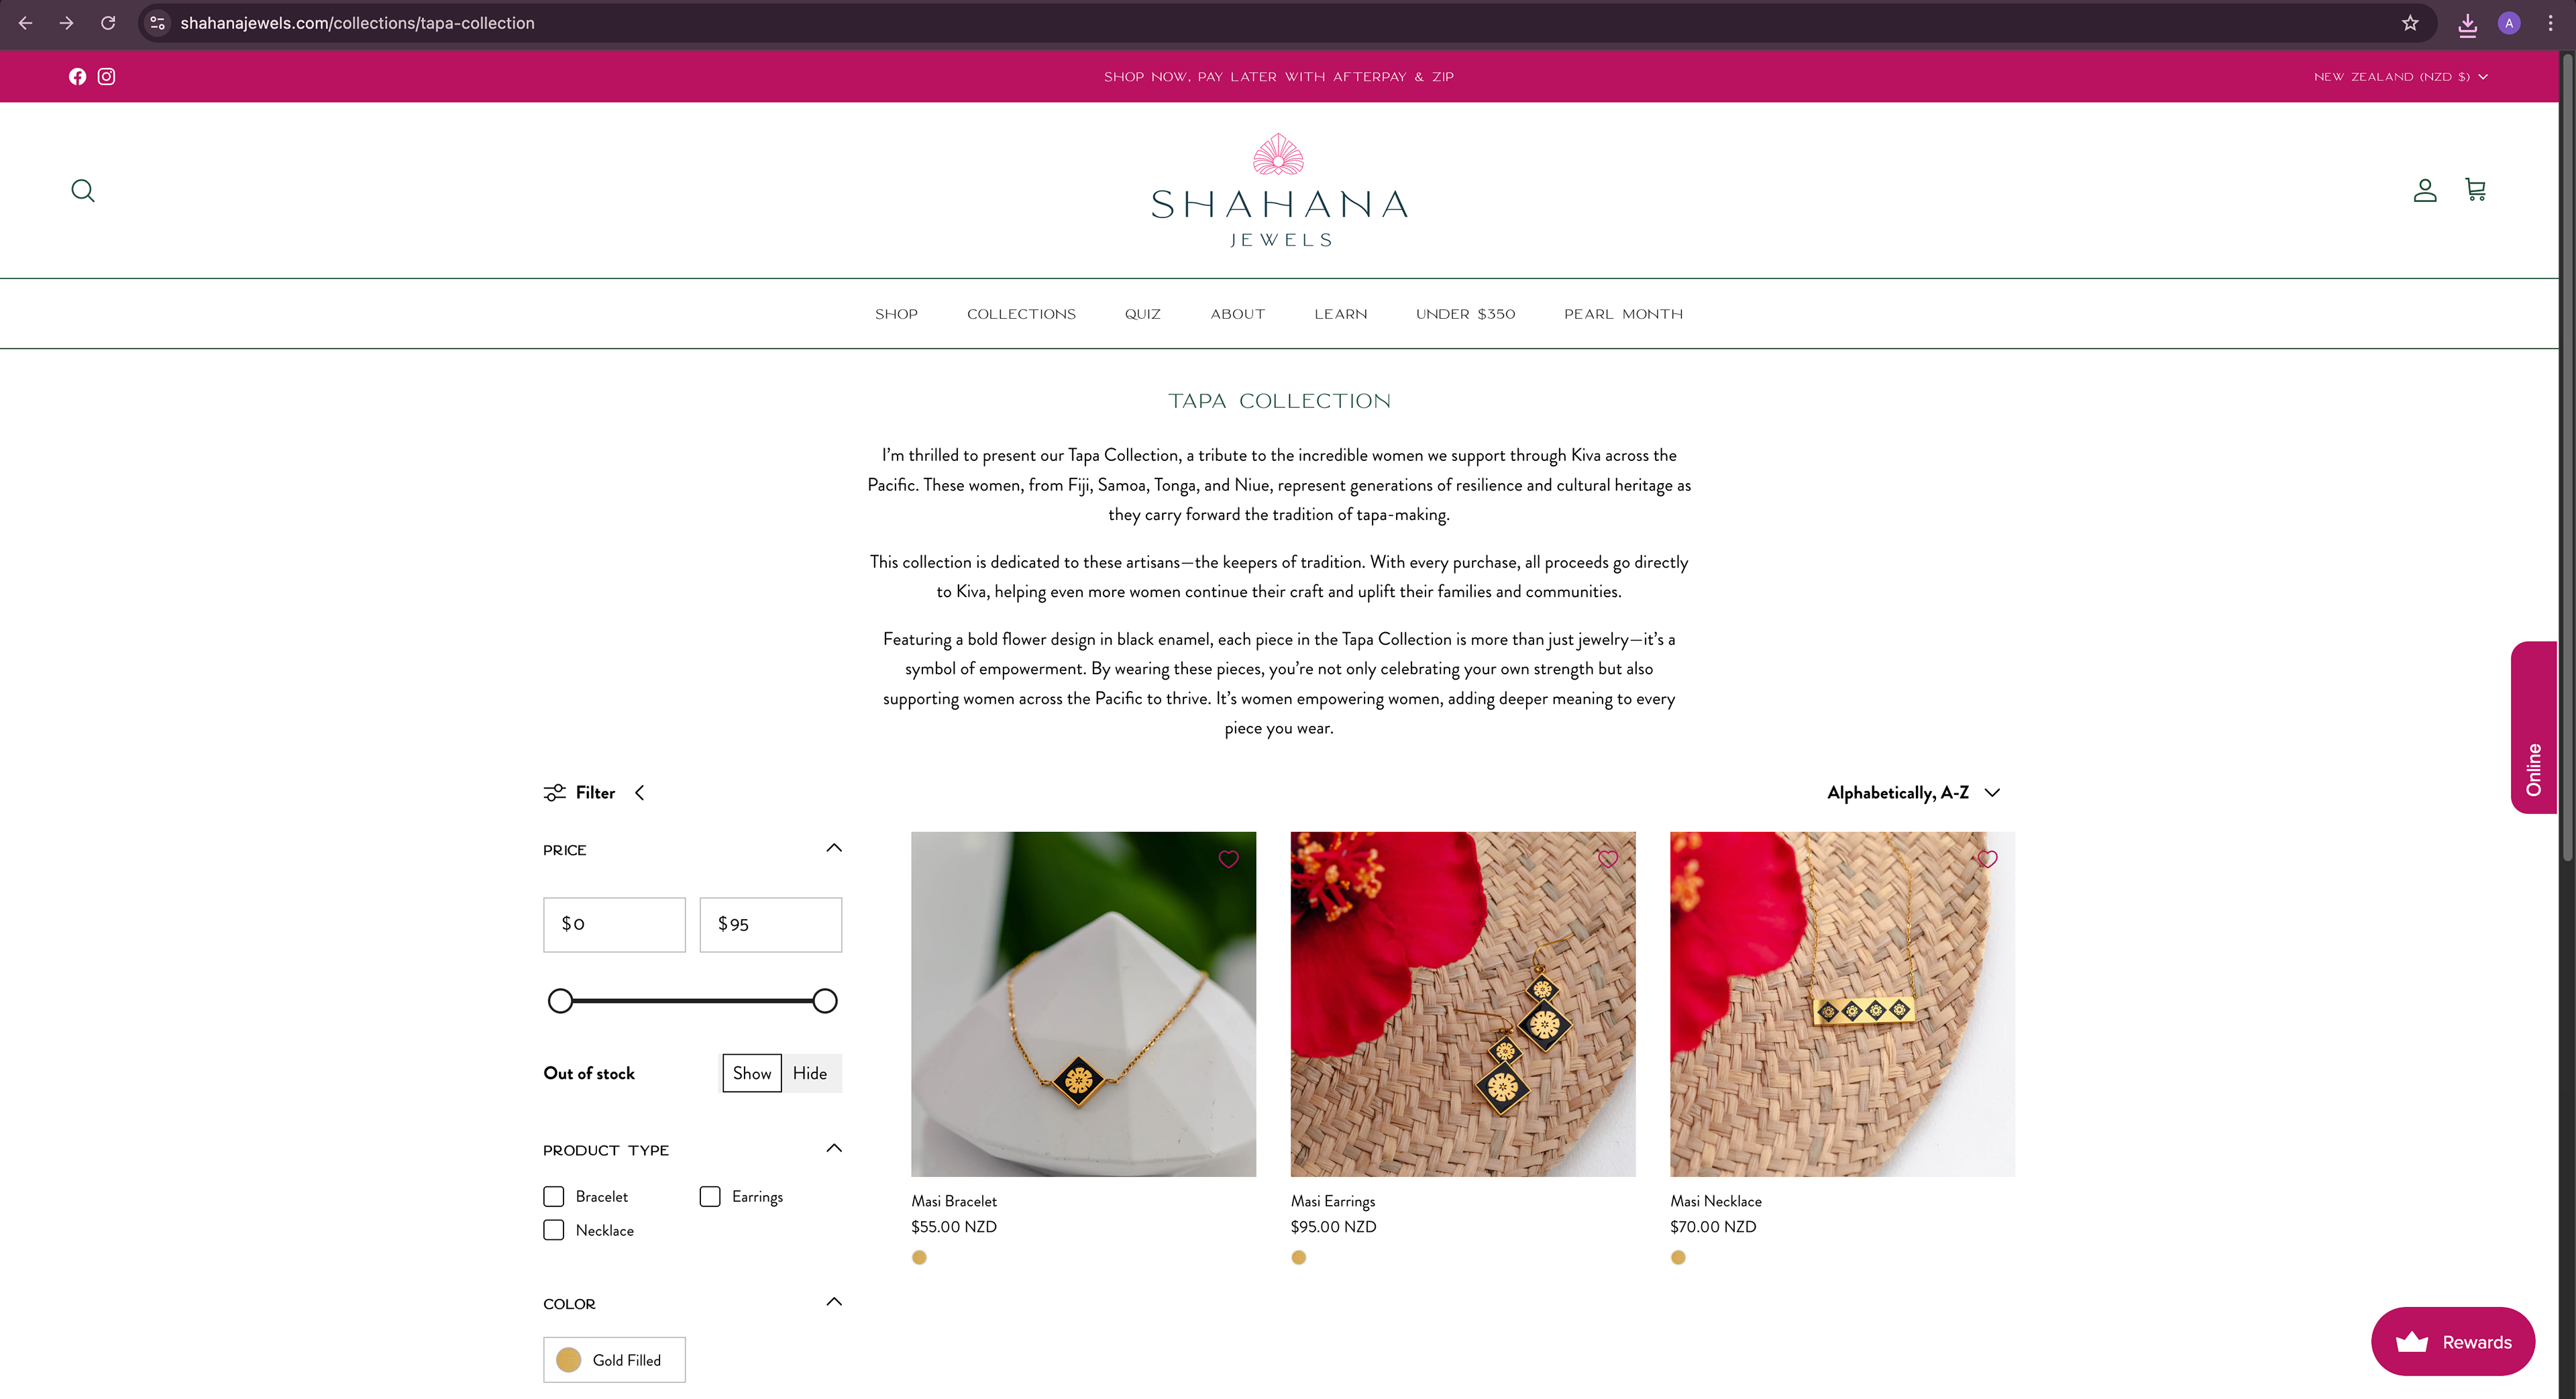Tick the Bracelet product type checkbox
Viewport: 2576px width, 1399px height.
pyautogui.click(x=553, y=1196)
